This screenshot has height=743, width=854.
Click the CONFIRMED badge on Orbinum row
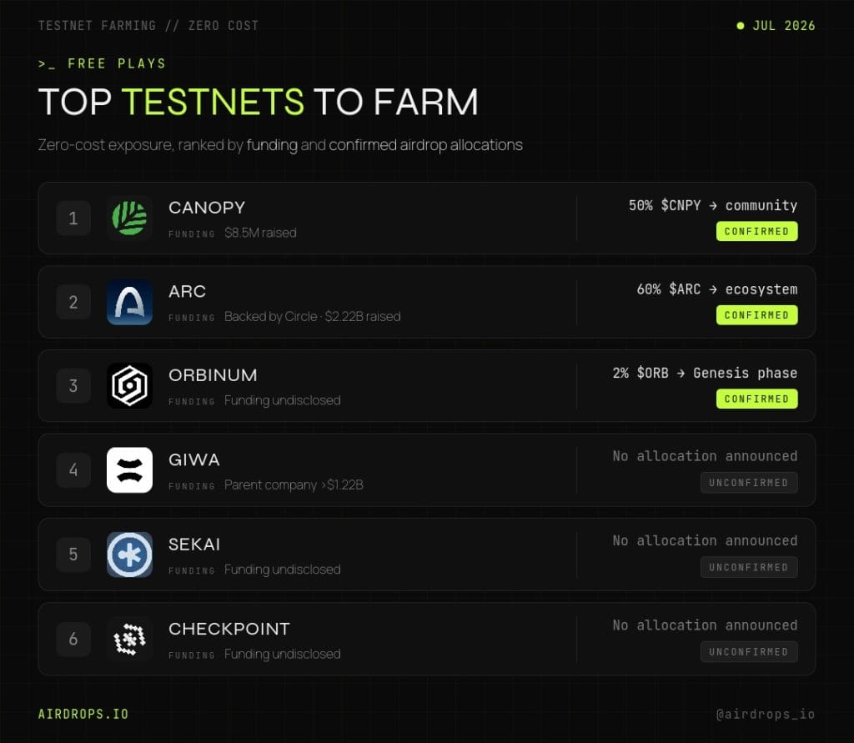[757, 399]
